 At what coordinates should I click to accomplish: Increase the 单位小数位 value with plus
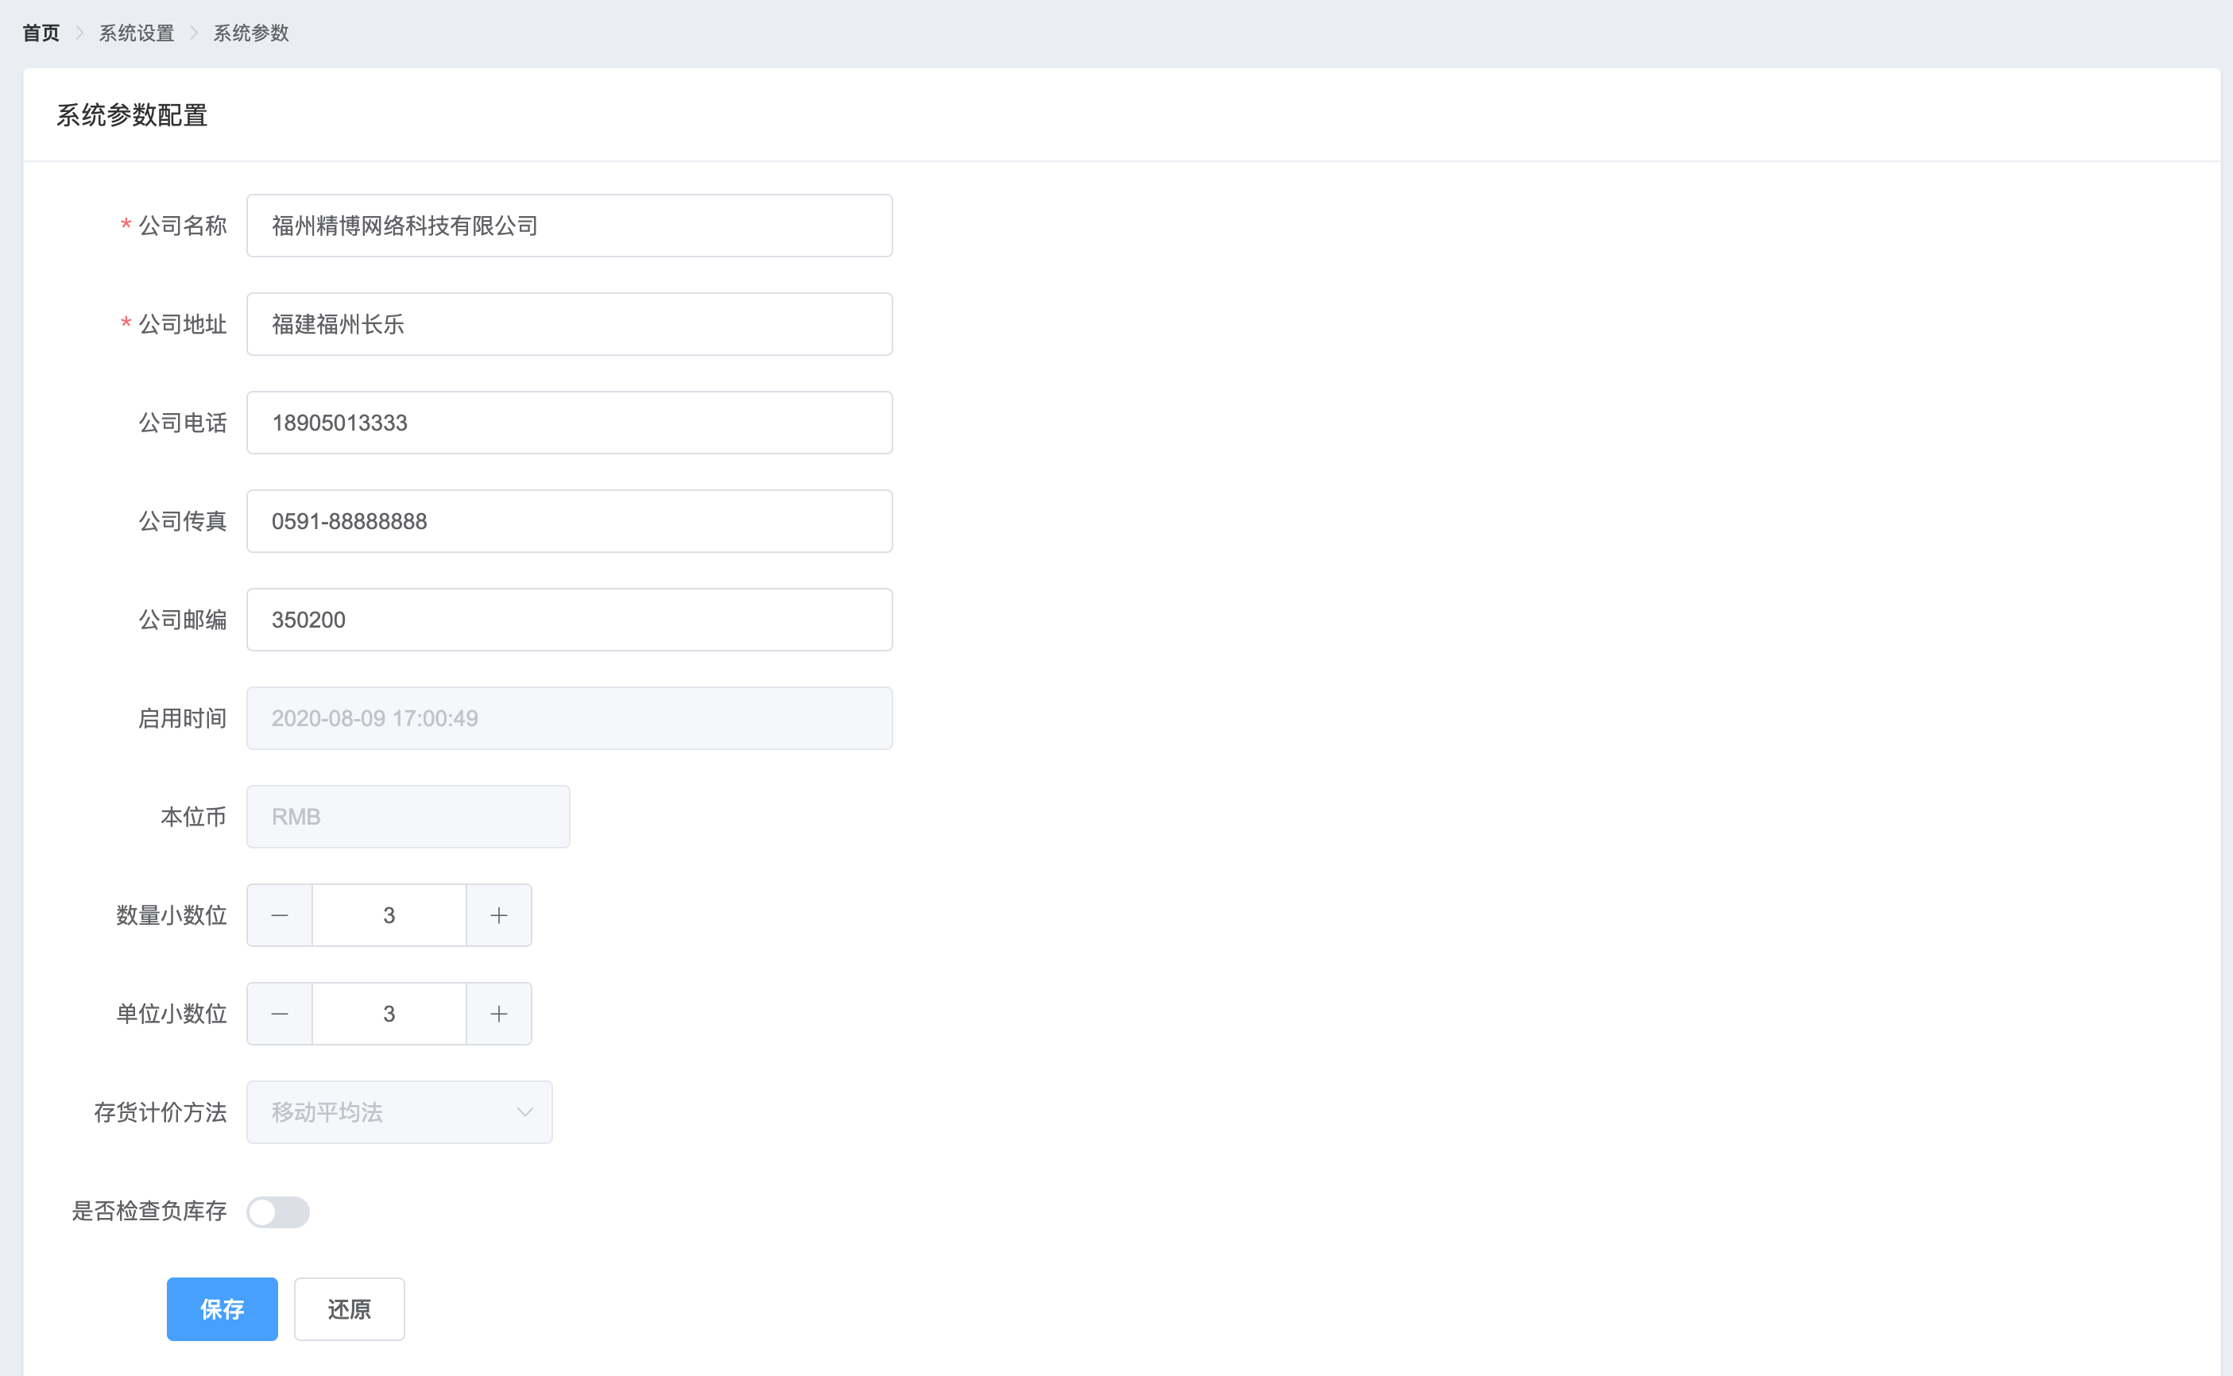pos(499,1013)
